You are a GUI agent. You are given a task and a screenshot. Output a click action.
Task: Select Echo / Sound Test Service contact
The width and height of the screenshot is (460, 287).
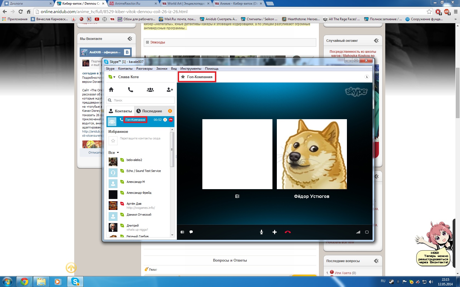(139, 172)
